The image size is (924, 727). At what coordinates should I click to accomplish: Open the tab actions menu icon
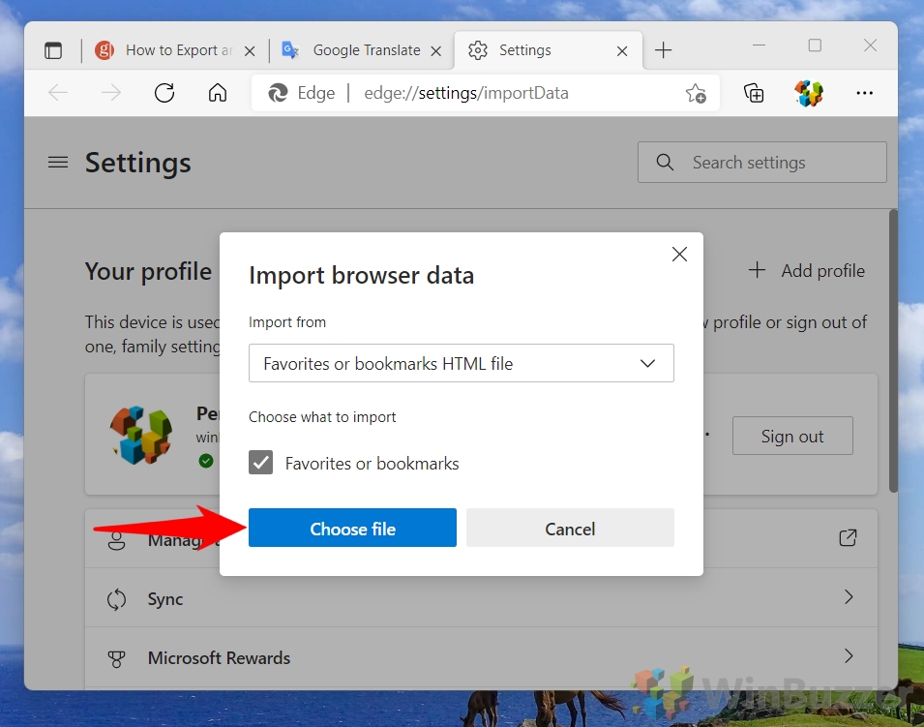click(53, 50)
